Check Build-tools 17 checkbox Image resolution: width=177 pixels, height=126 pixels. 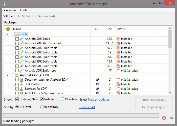17,71
